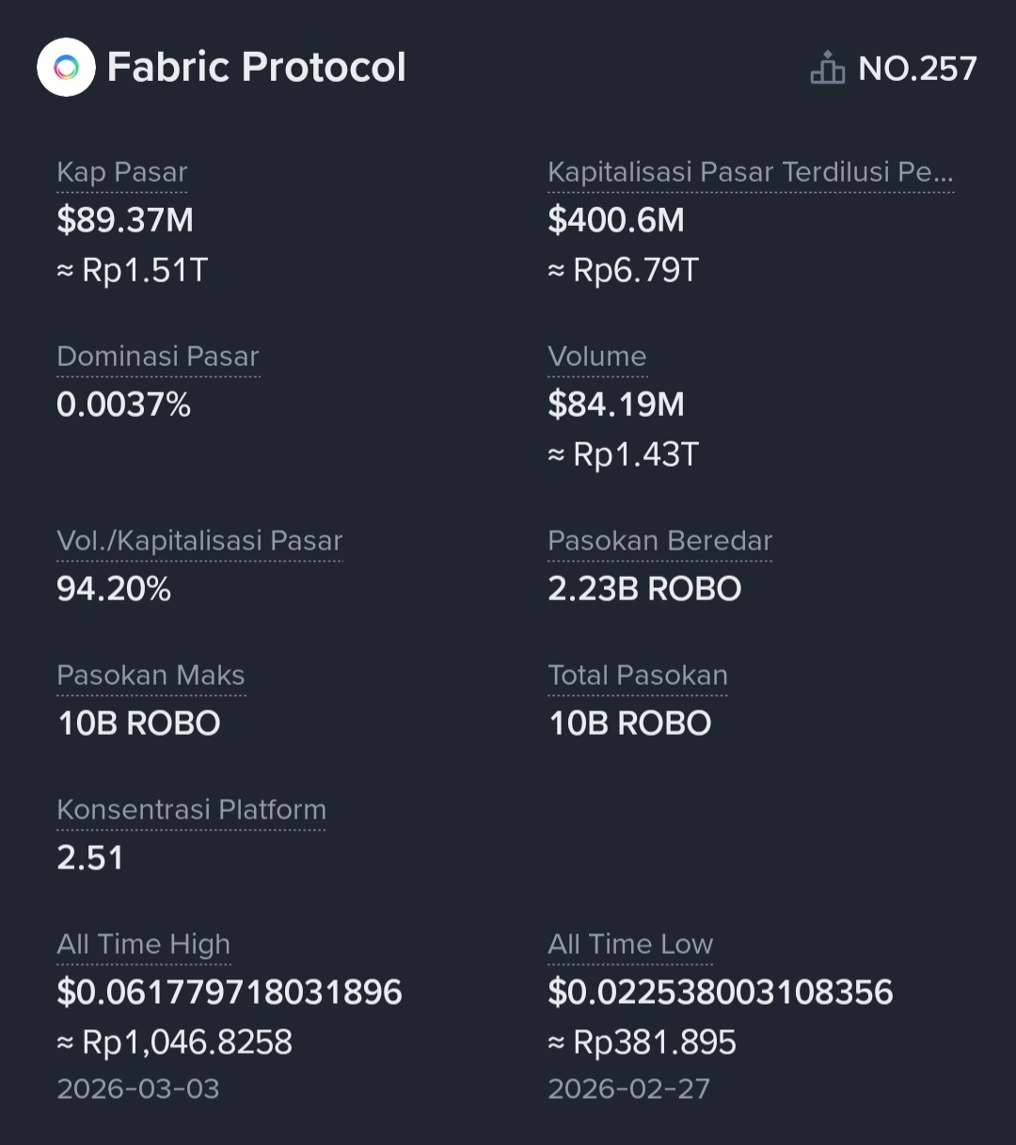
Task: Select the $89.37M market cap value
Action: 125,220
